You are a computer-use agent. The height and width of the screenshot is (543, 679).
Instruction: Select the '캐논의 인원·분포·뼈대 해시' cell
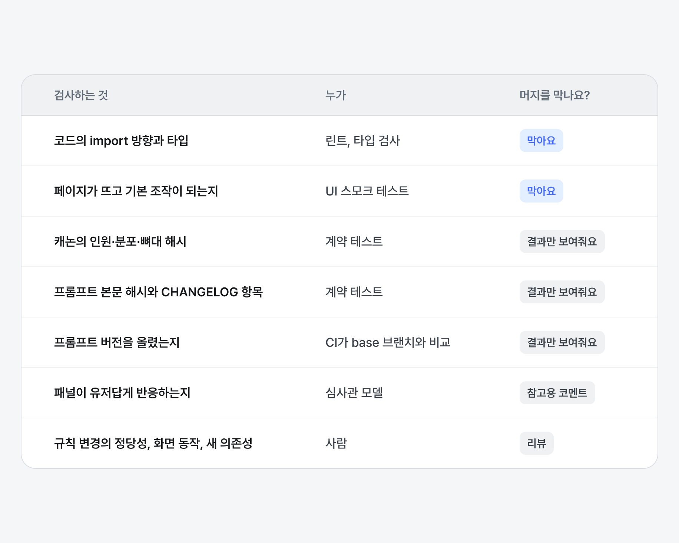click(x=120, y=241)
